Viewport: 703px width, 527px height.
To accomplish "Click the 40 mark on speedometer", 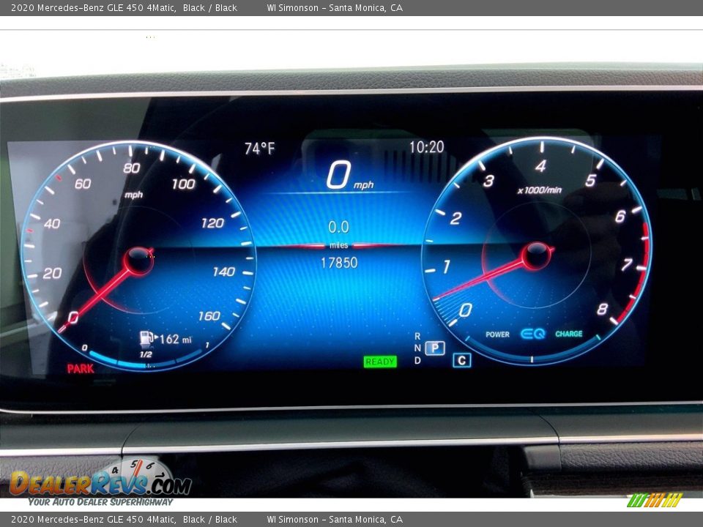I will tap(52, 223).
